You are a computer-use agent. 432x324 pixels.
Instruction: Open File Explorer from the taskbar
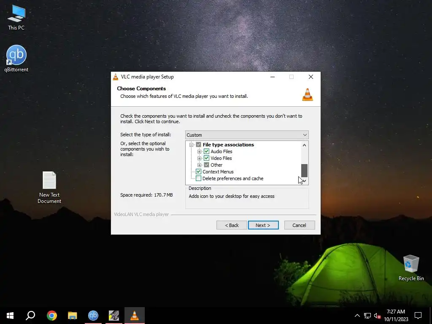(73, 316)
